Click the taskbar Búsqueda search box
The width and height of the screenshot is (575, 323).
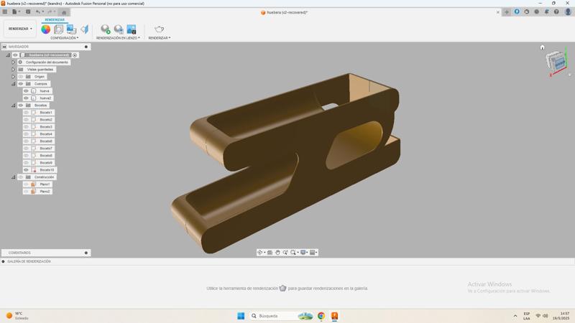pos(282,316)
